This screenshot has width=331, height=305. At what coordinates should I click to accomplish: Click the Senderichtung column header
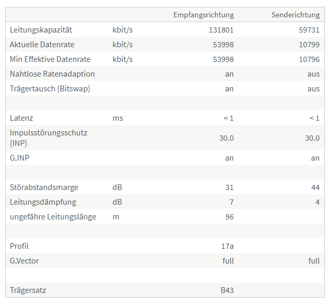tap(295, 15)
